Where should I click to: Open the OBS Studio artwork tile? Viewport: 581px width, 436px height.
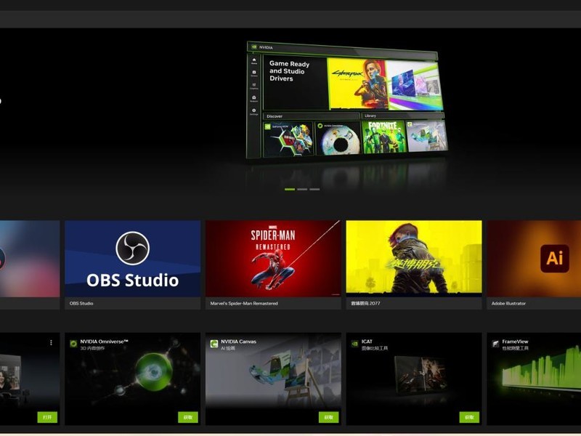[133, 259]
